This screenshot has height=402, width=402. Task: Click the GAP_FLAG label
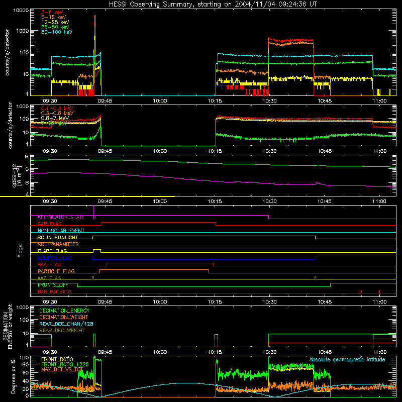pos(49,224)
